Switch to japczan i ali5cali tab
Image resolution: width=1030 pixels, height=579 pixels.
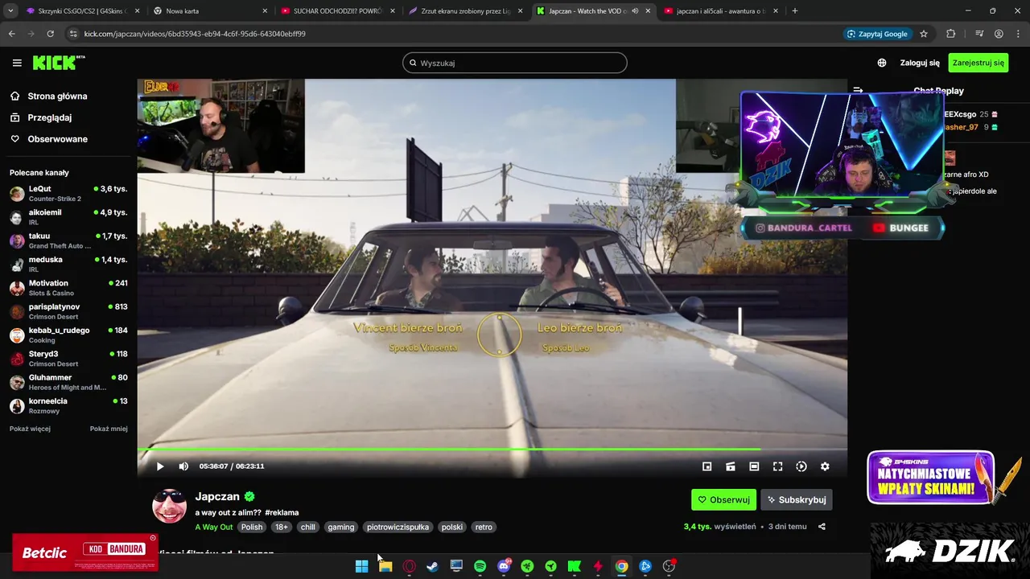721,11
